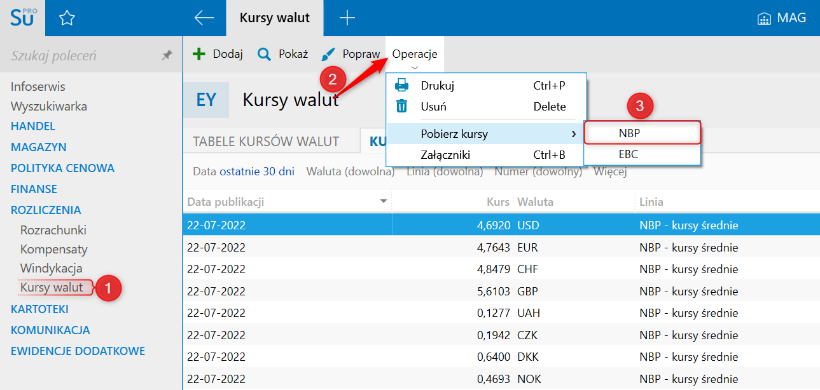Image resolution: width=820 pixels, height=390 pixels.
Task: Click the EY module badge
Action: pyautogui.click(x=206, y=100)
